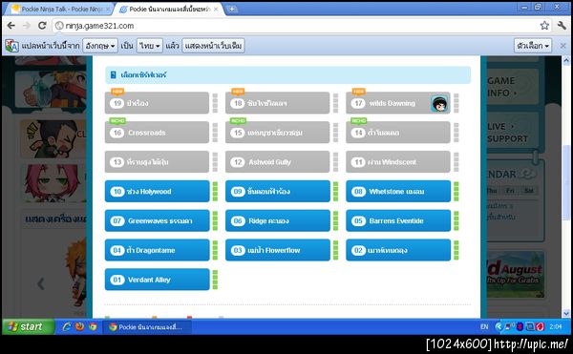Viewport: 573px width, 354px height.
Task: Select server 13 button
Action: coord(157,162)
